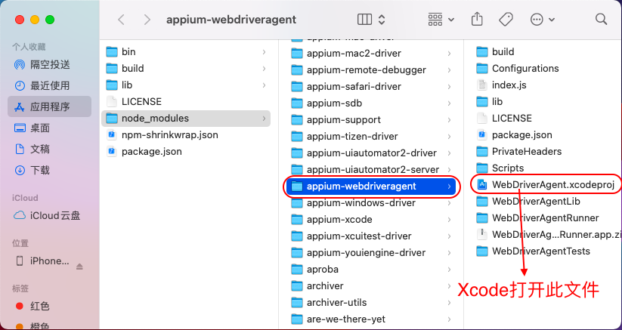Select the first-column lib folder
Image resolution: width=622 pixels, height=330 pixels.
point(186,85)
